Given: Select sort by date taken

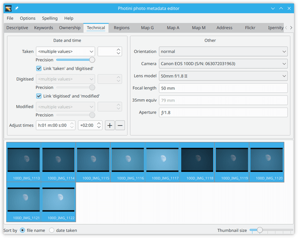Looking at the screenshot, I should [x=52, y=230].
